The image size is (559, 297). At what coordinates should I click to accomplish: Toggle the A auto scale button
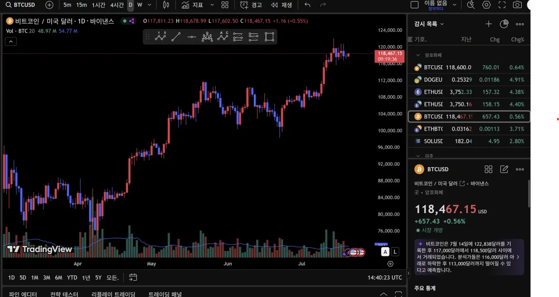point(385,252)
